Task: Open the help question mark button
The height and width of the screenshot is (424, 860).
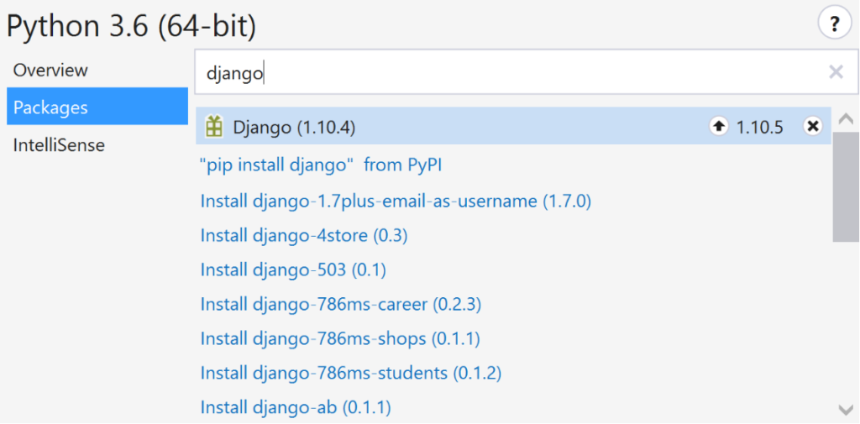Action: (x=834, y=24)
